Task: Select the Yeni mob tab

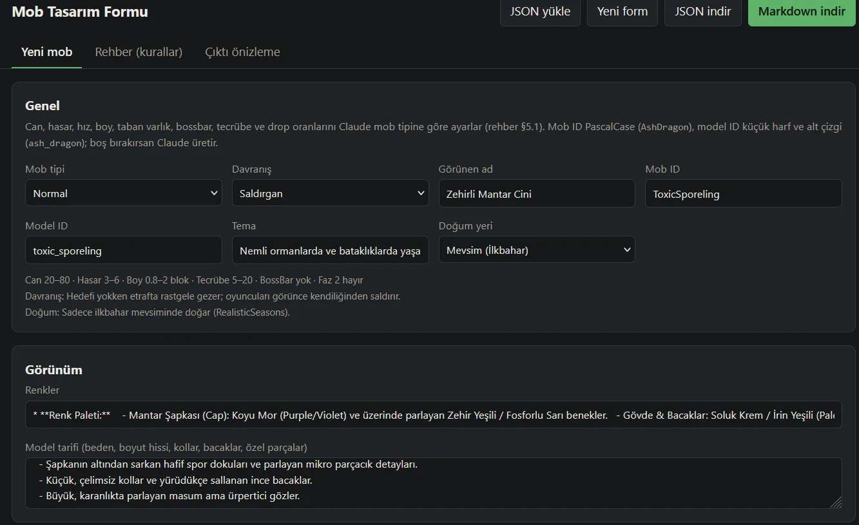Action: click(46, 52)
